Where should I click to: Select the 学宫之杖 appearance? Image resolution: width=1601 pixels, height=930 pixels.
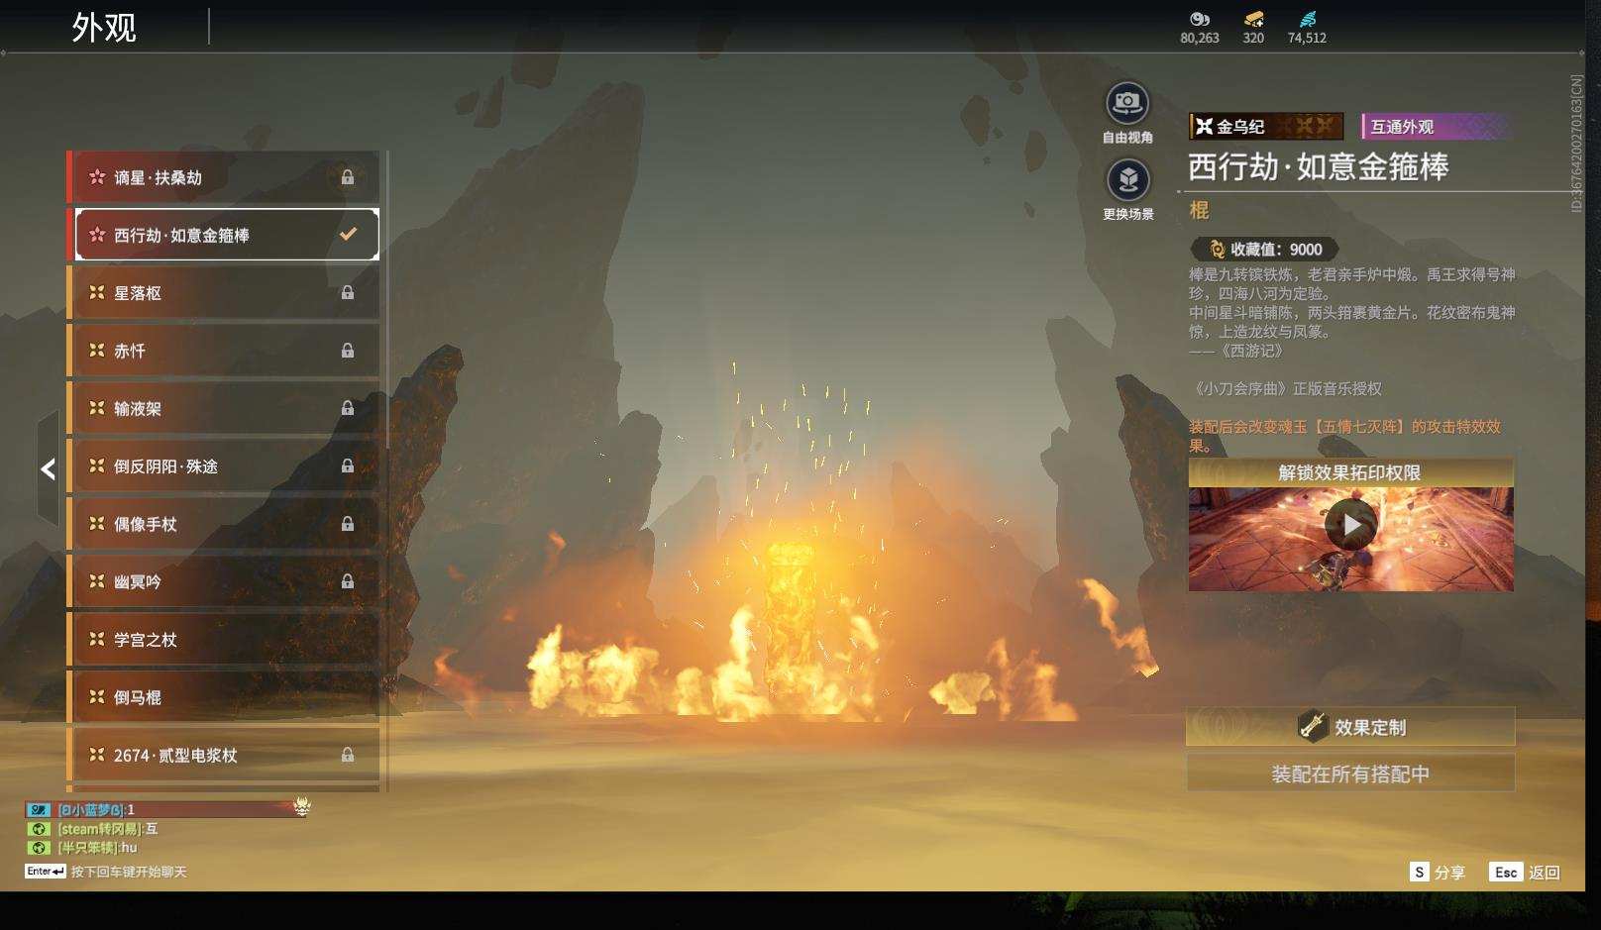(224, 640)
